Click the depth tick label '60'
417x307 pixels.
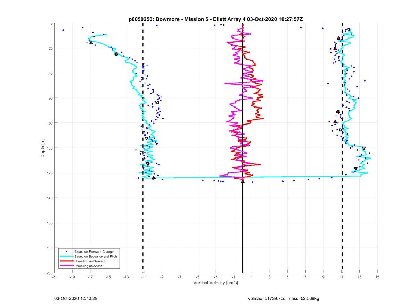[50, 98]
